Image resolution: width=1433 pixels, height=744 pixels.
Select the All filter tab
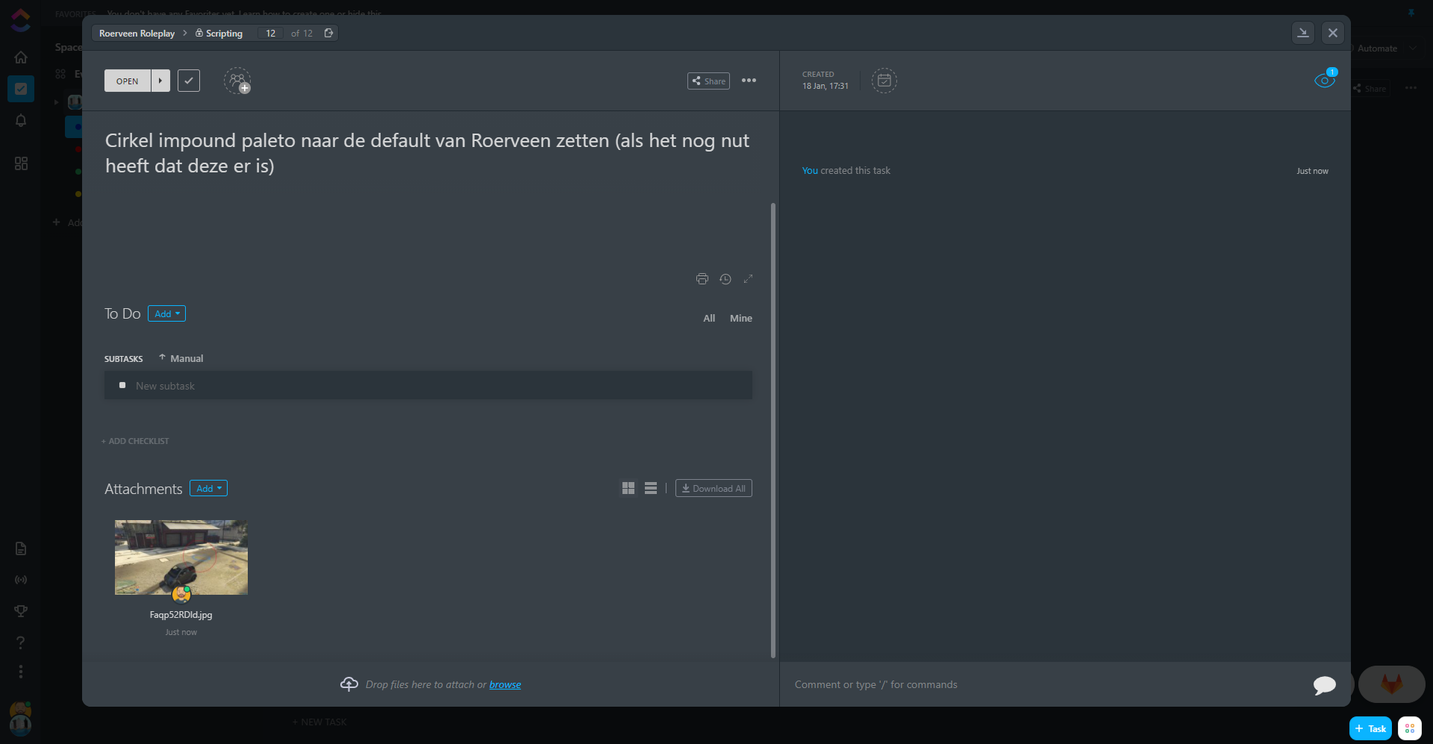tap(709, 319)
